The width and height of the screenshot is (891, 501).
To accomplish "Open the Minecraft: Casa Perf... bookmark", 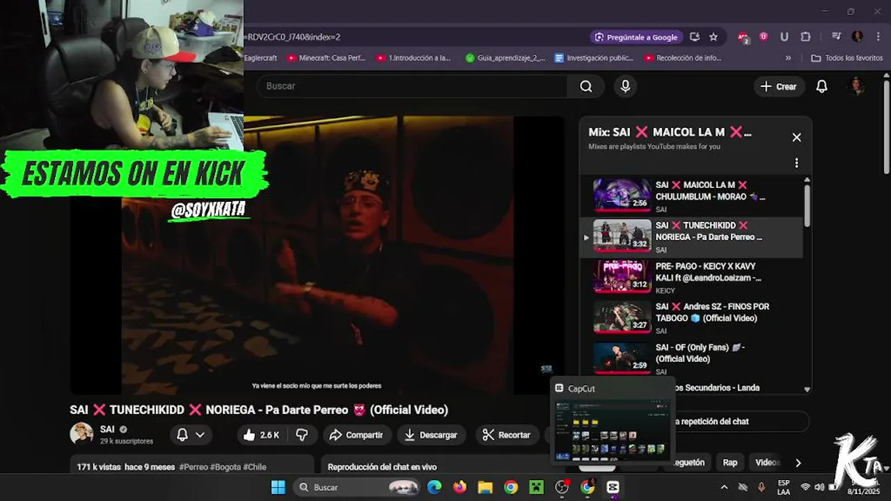I will [326, 58].
